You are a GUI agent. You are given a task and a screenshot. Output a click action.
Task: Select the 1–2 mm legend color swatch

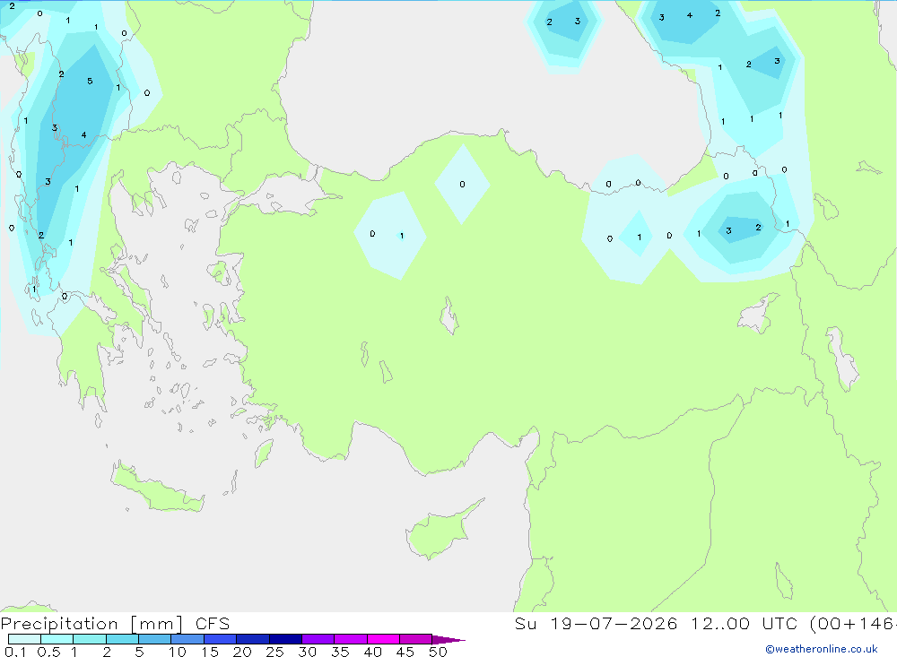click(x=89, y=639)
